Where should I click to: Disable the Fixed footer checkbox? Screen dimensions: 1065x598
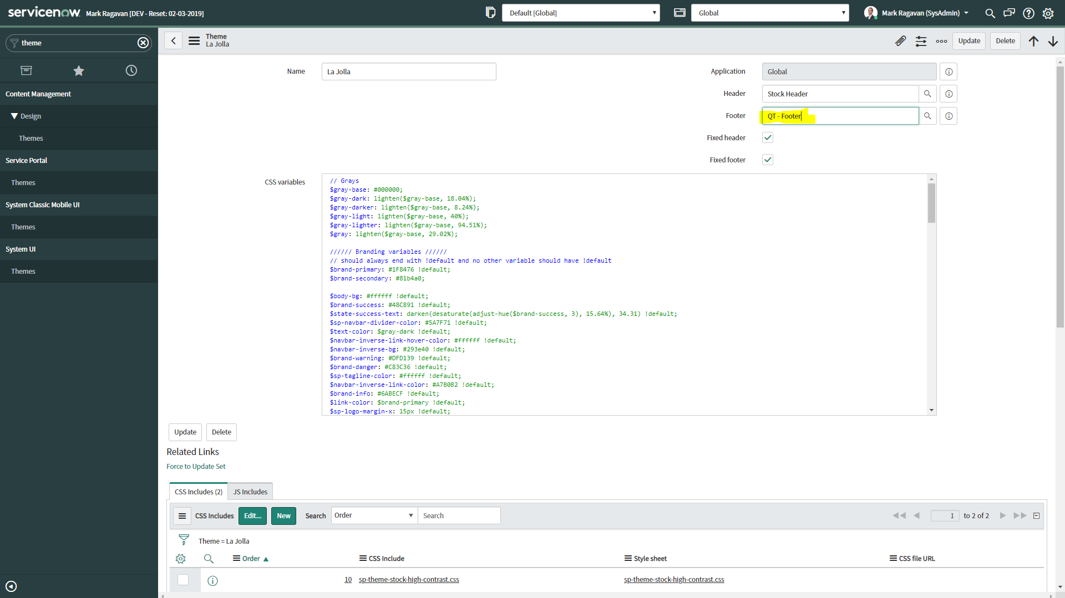pos(768,160)
